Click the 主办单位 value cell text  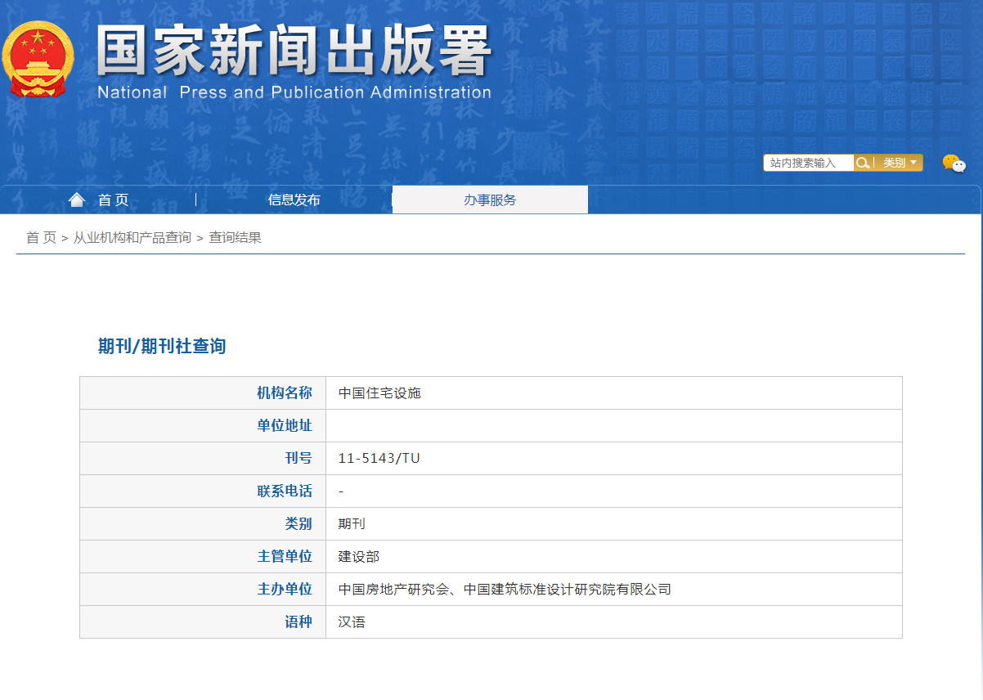click(x=505, y=590)
